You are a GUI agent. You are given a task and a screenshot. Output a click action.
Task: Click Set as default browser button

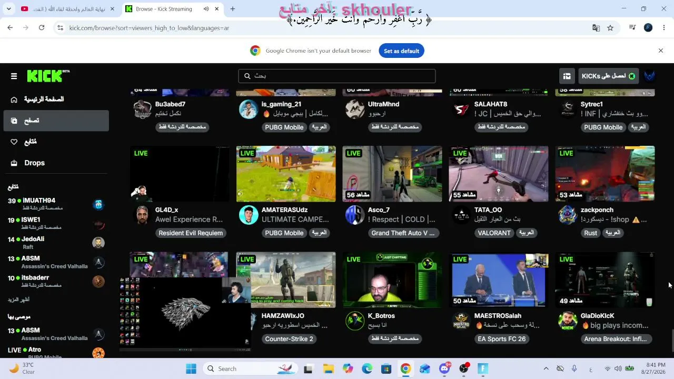coord(401,51)
